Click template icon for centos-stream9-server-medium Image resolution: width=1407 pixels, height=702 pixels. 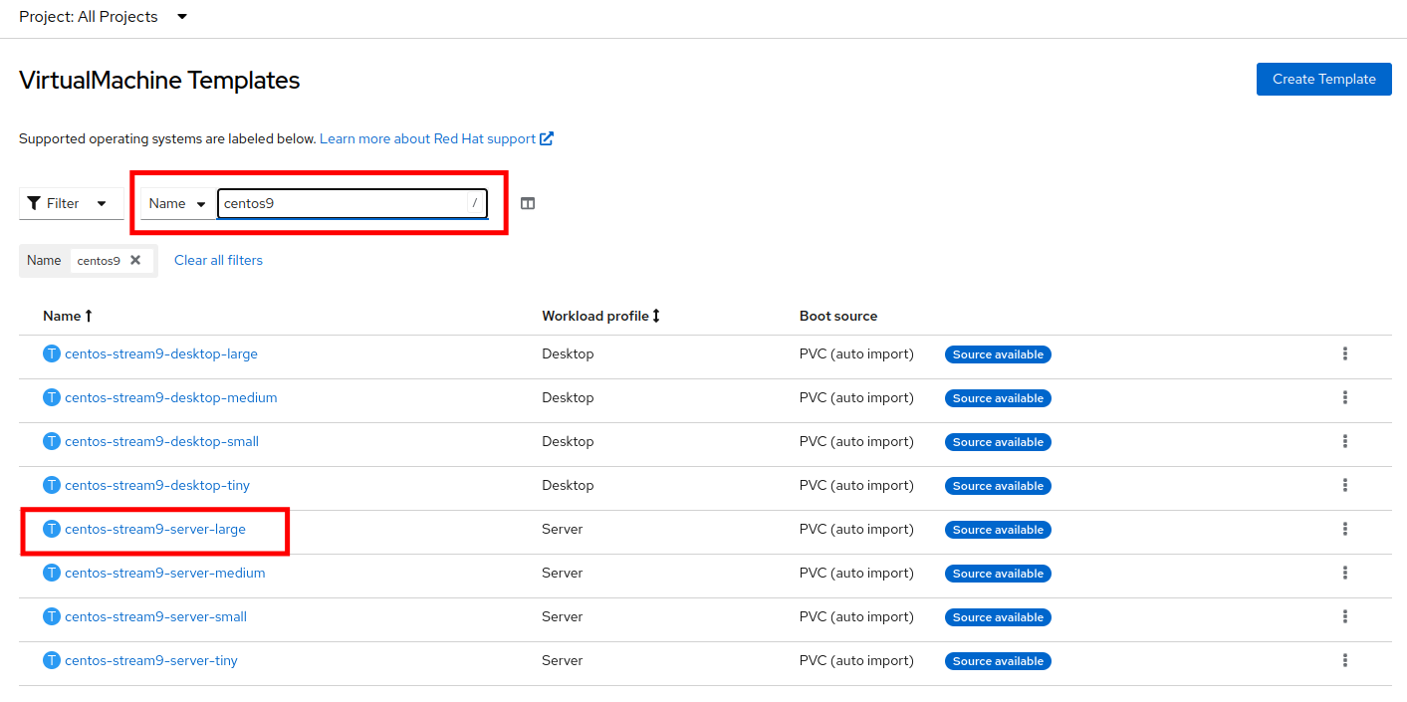point(52,573)
